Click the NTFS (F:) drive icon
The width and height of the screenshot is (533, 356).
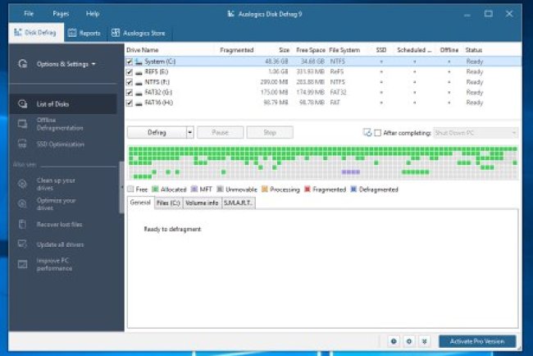click(139, 82)
